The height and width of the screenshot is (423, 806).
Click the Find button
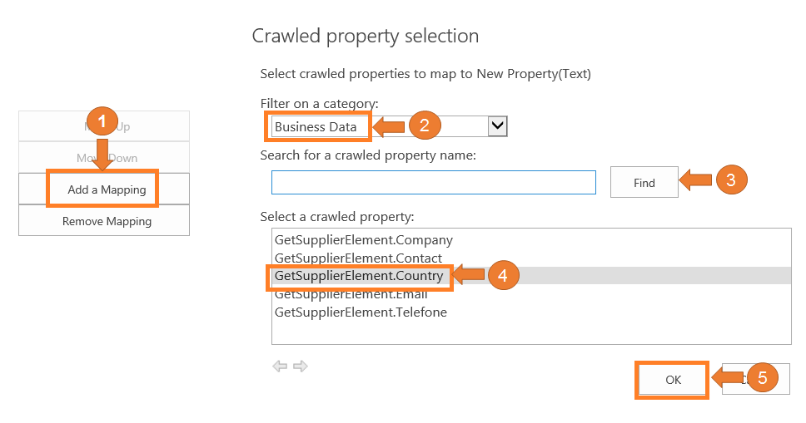click(x=644, y=183)
